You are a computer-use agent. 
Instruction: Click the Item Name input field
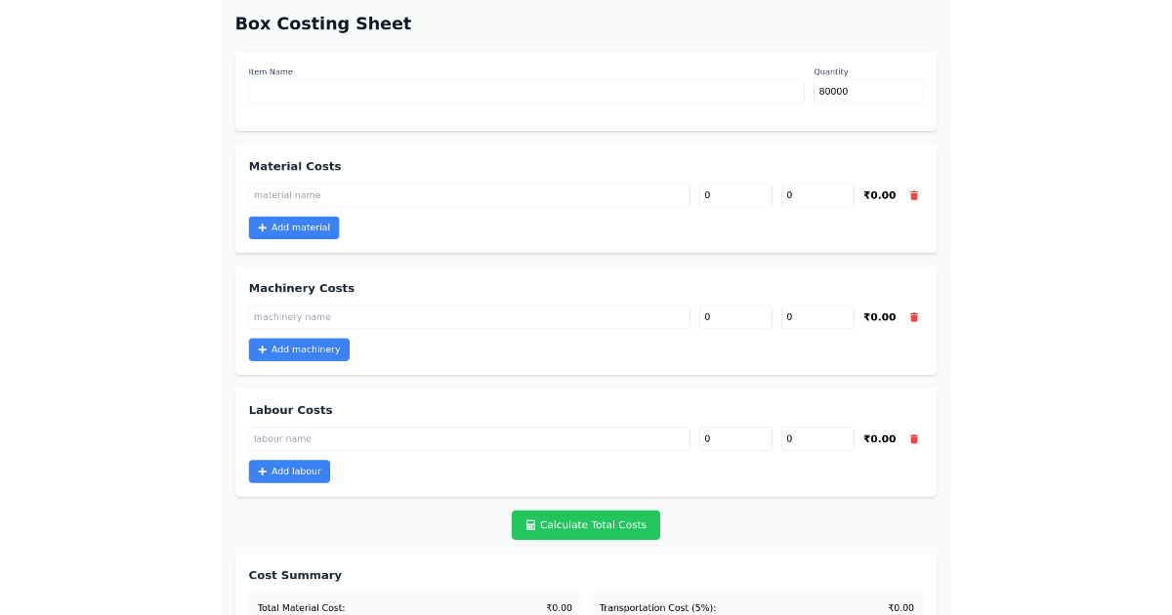pos(525,91)
